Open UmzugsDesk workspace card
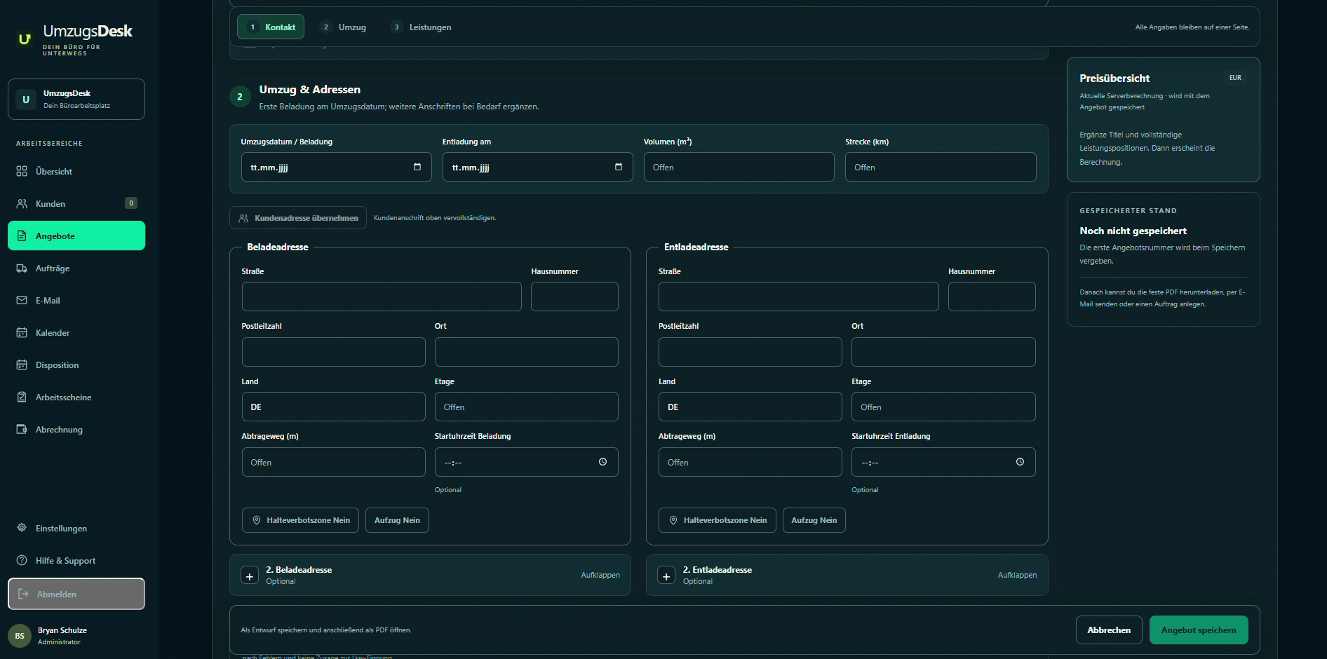Viewport: 1327px width, 659px height. [x=76, y=99]
